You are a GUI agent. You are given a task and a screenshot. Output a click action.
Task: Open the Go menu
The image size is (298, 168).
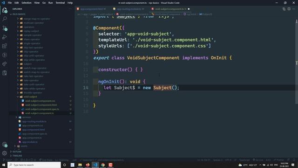coord(44,3)
